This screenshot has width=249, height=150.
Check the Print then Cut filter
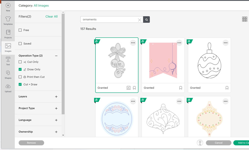coord(20,77)
